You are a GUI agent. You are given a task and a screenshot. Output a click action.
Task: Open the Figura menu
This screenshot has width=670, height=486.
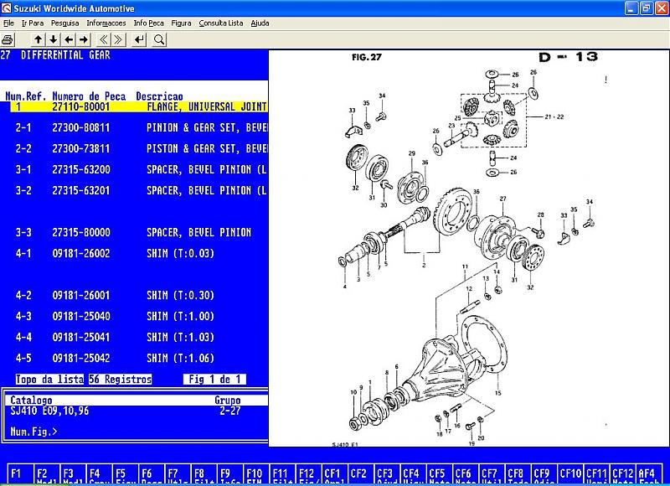[x=181, y=23]
